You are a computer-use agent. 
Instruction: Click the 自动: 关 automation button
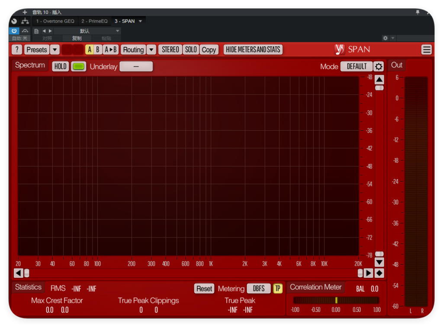[20, 38]
